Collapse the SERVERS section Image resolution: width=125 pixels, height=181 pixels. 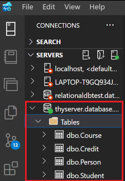[x=31, y=55]
